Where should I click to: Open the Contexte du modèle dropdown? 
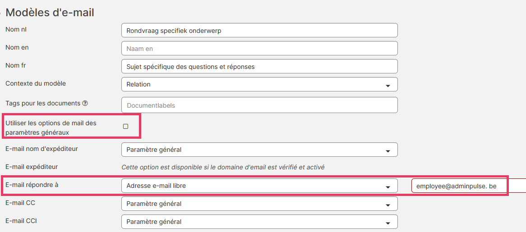[259, 84]
